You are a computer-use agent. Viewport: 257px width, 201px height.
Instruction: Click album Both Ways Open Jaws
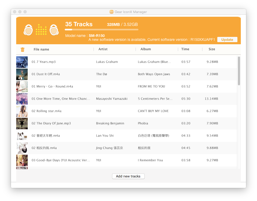[x=154, y=74]
